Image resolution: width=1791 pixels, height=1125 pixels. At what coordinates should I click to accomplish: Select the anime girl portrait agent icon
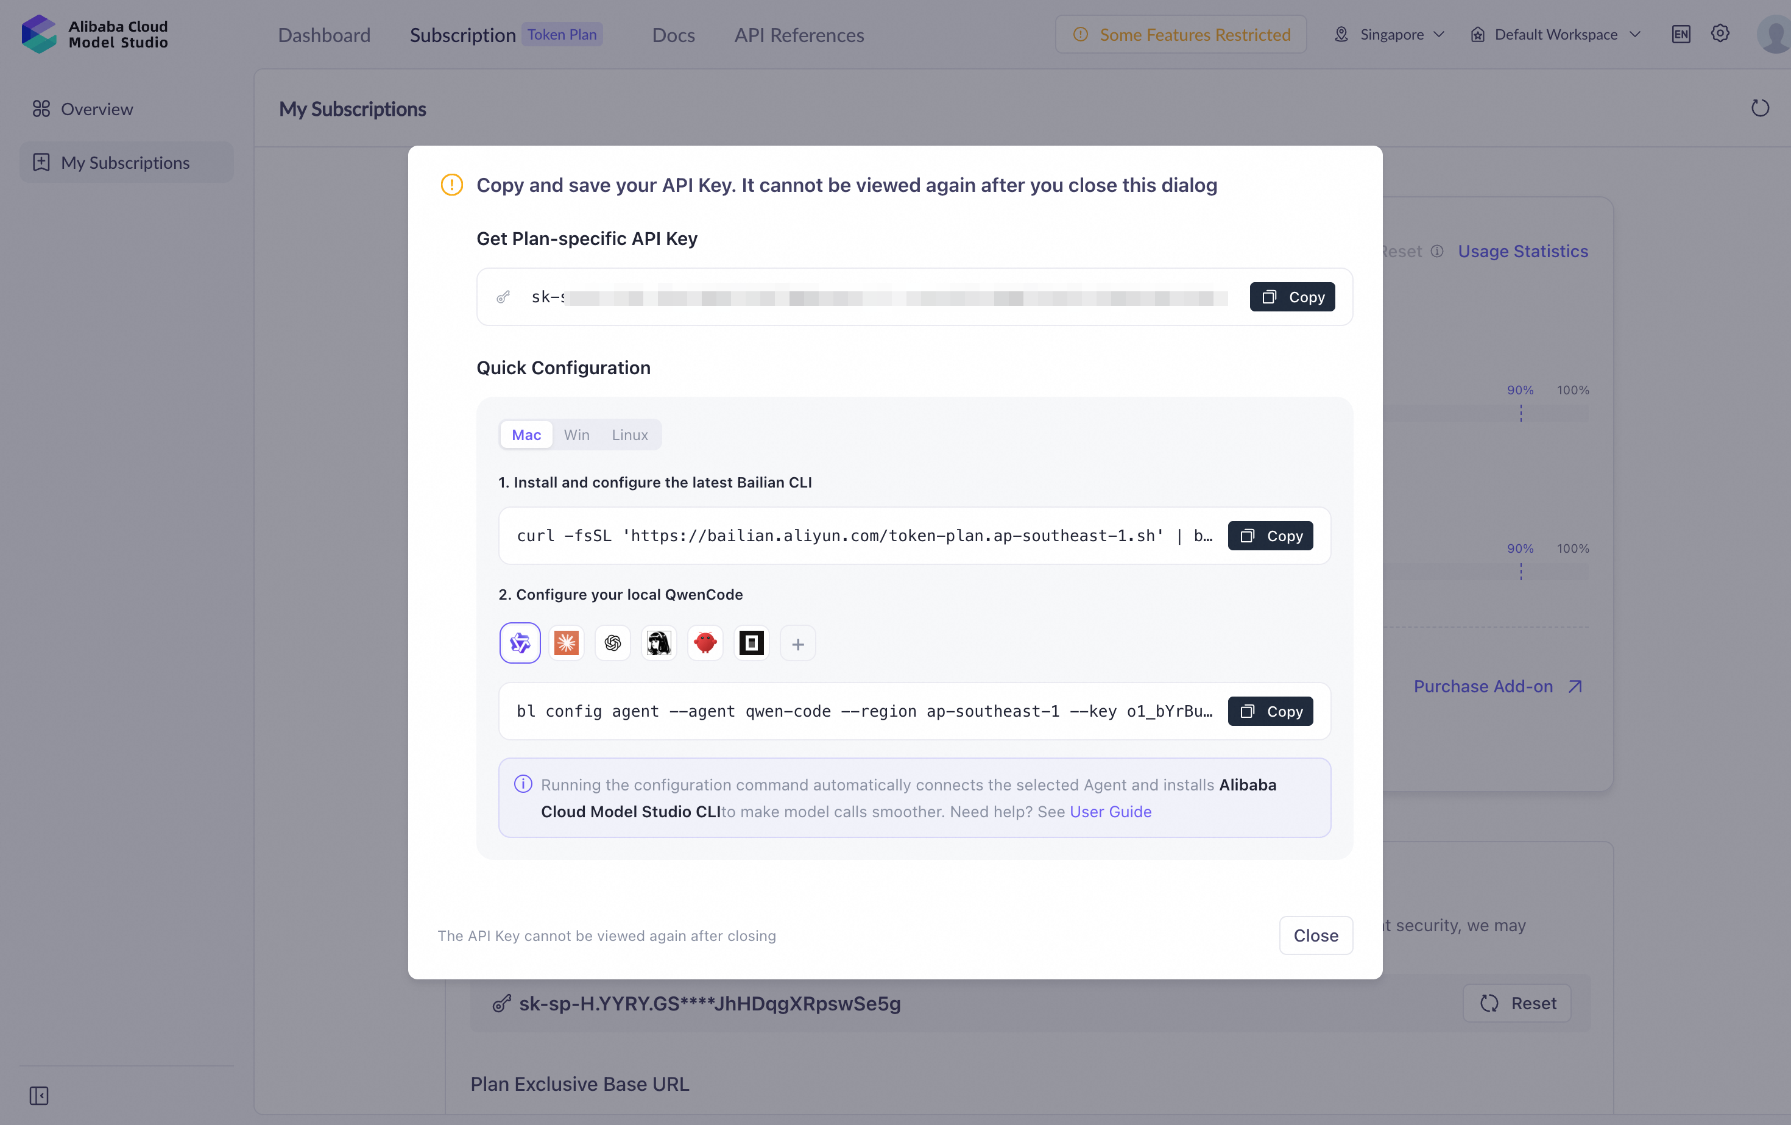pos(659,643)
